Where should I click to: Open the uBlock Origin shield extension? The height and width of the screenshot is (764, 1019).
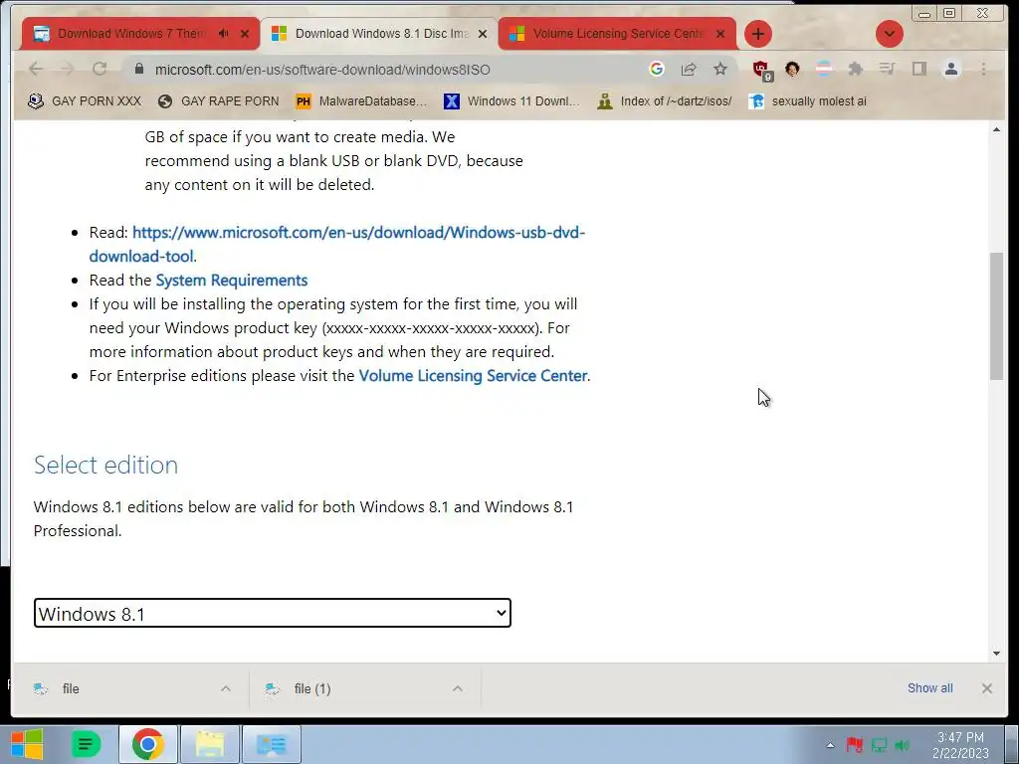(761, 70)
